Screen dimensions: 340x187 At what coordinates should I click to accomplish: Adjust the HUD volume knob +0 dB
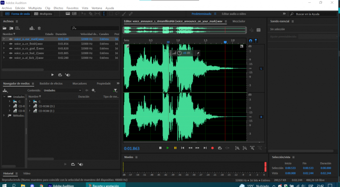point(179,53)
